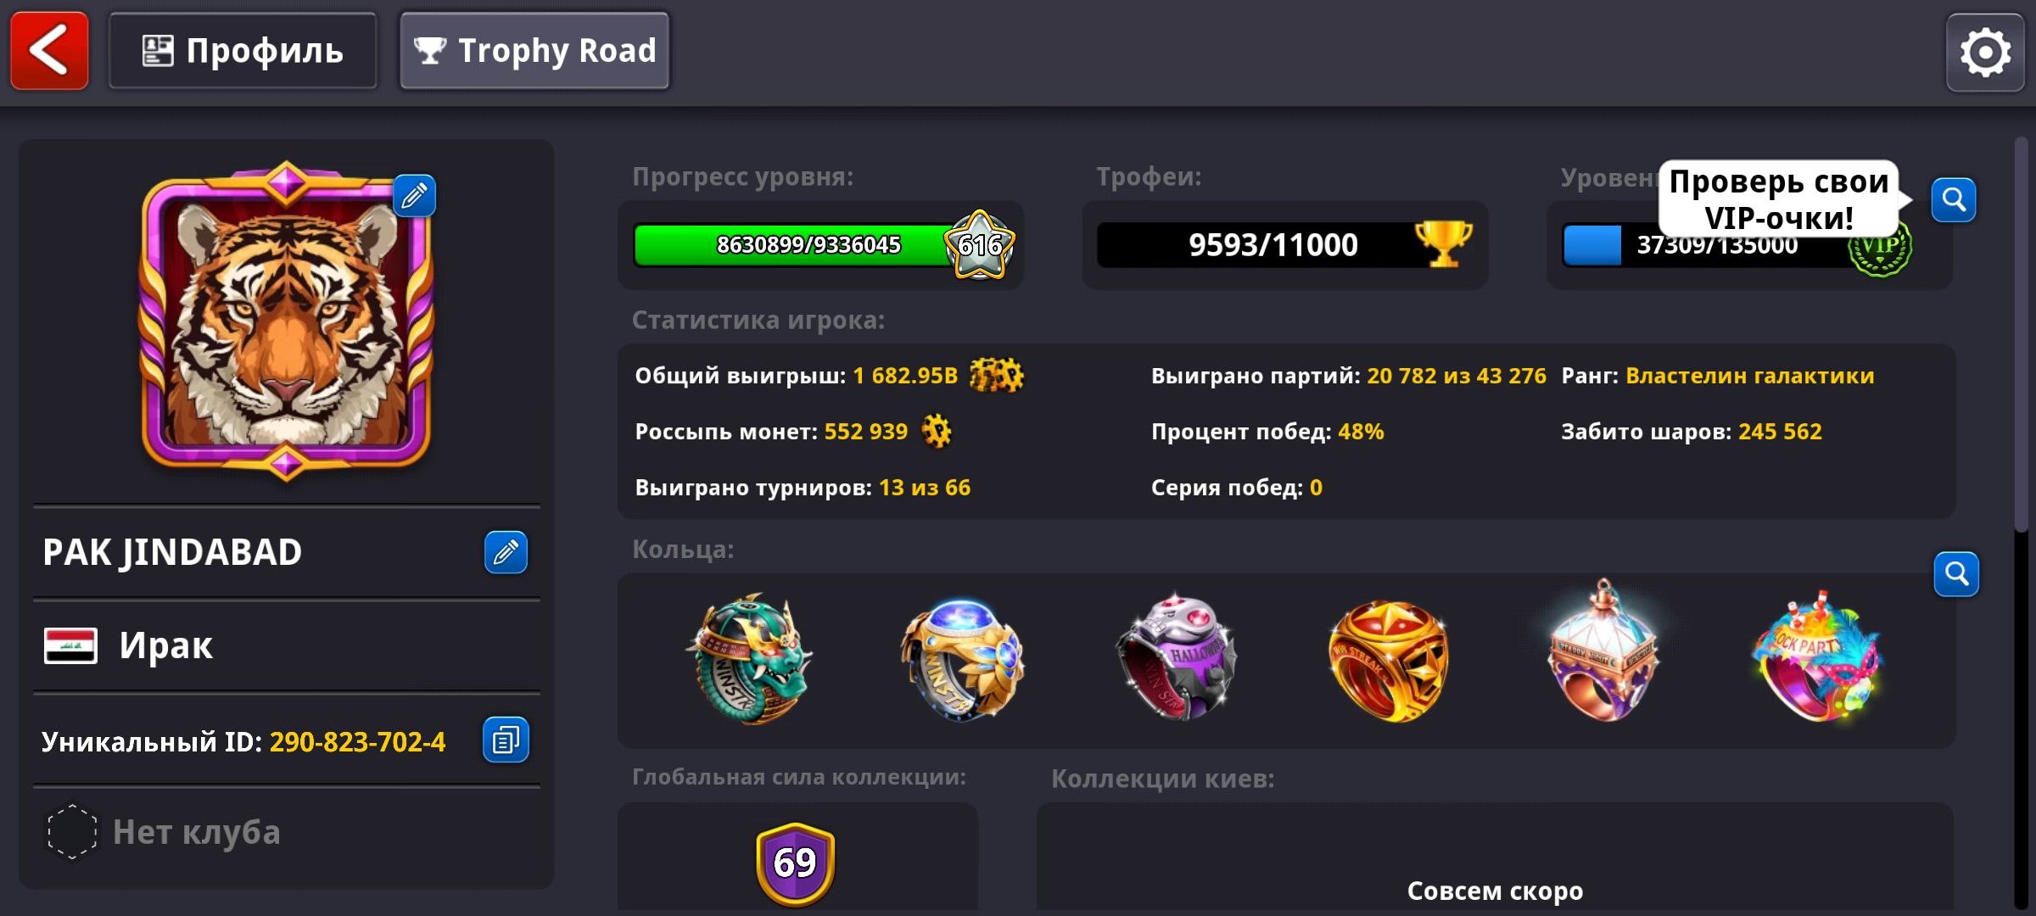Select the lantern-shaped ring
Viewport: 2036px width, 916px height.
coord(1602,651)
